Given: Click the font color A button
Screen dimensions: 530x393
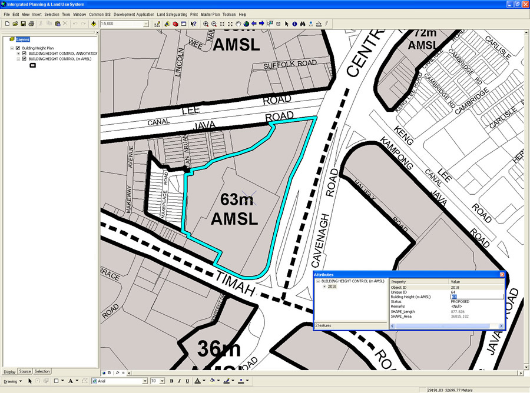Looking at the screenshot, I should click(198, 381).
